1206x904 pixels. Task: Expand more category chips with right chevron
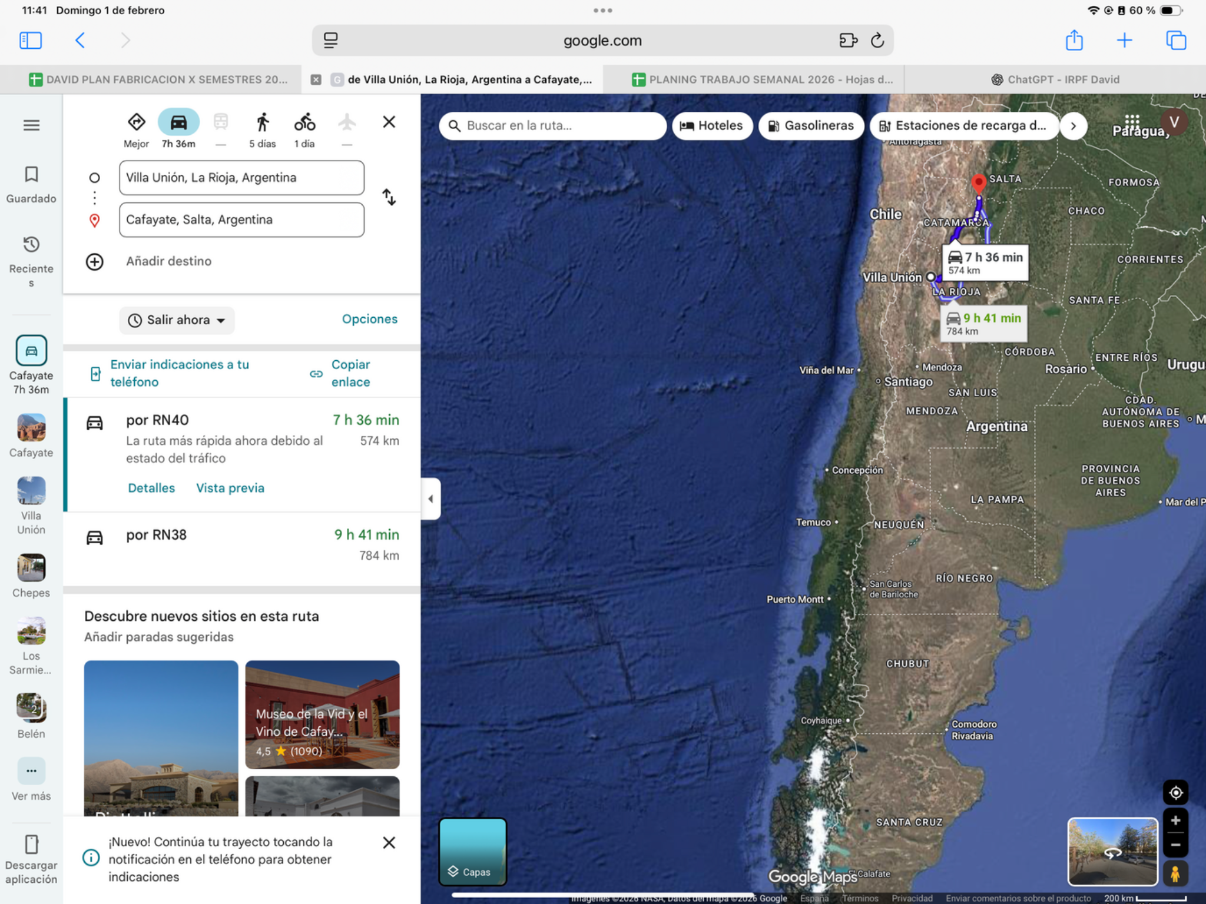(x=1073, y=126)
